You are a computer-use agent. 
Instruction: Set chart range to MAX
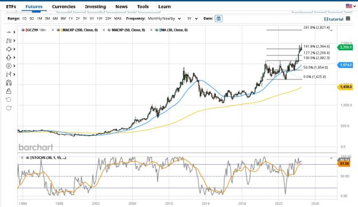(118, 18)
